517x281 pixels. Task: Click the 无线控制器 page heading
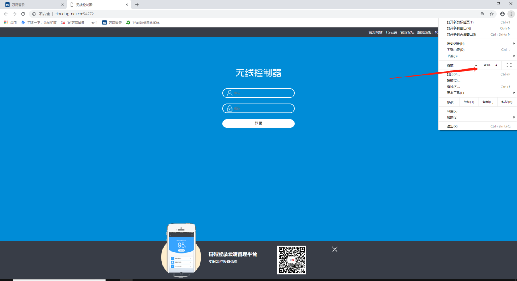(258, 73)
